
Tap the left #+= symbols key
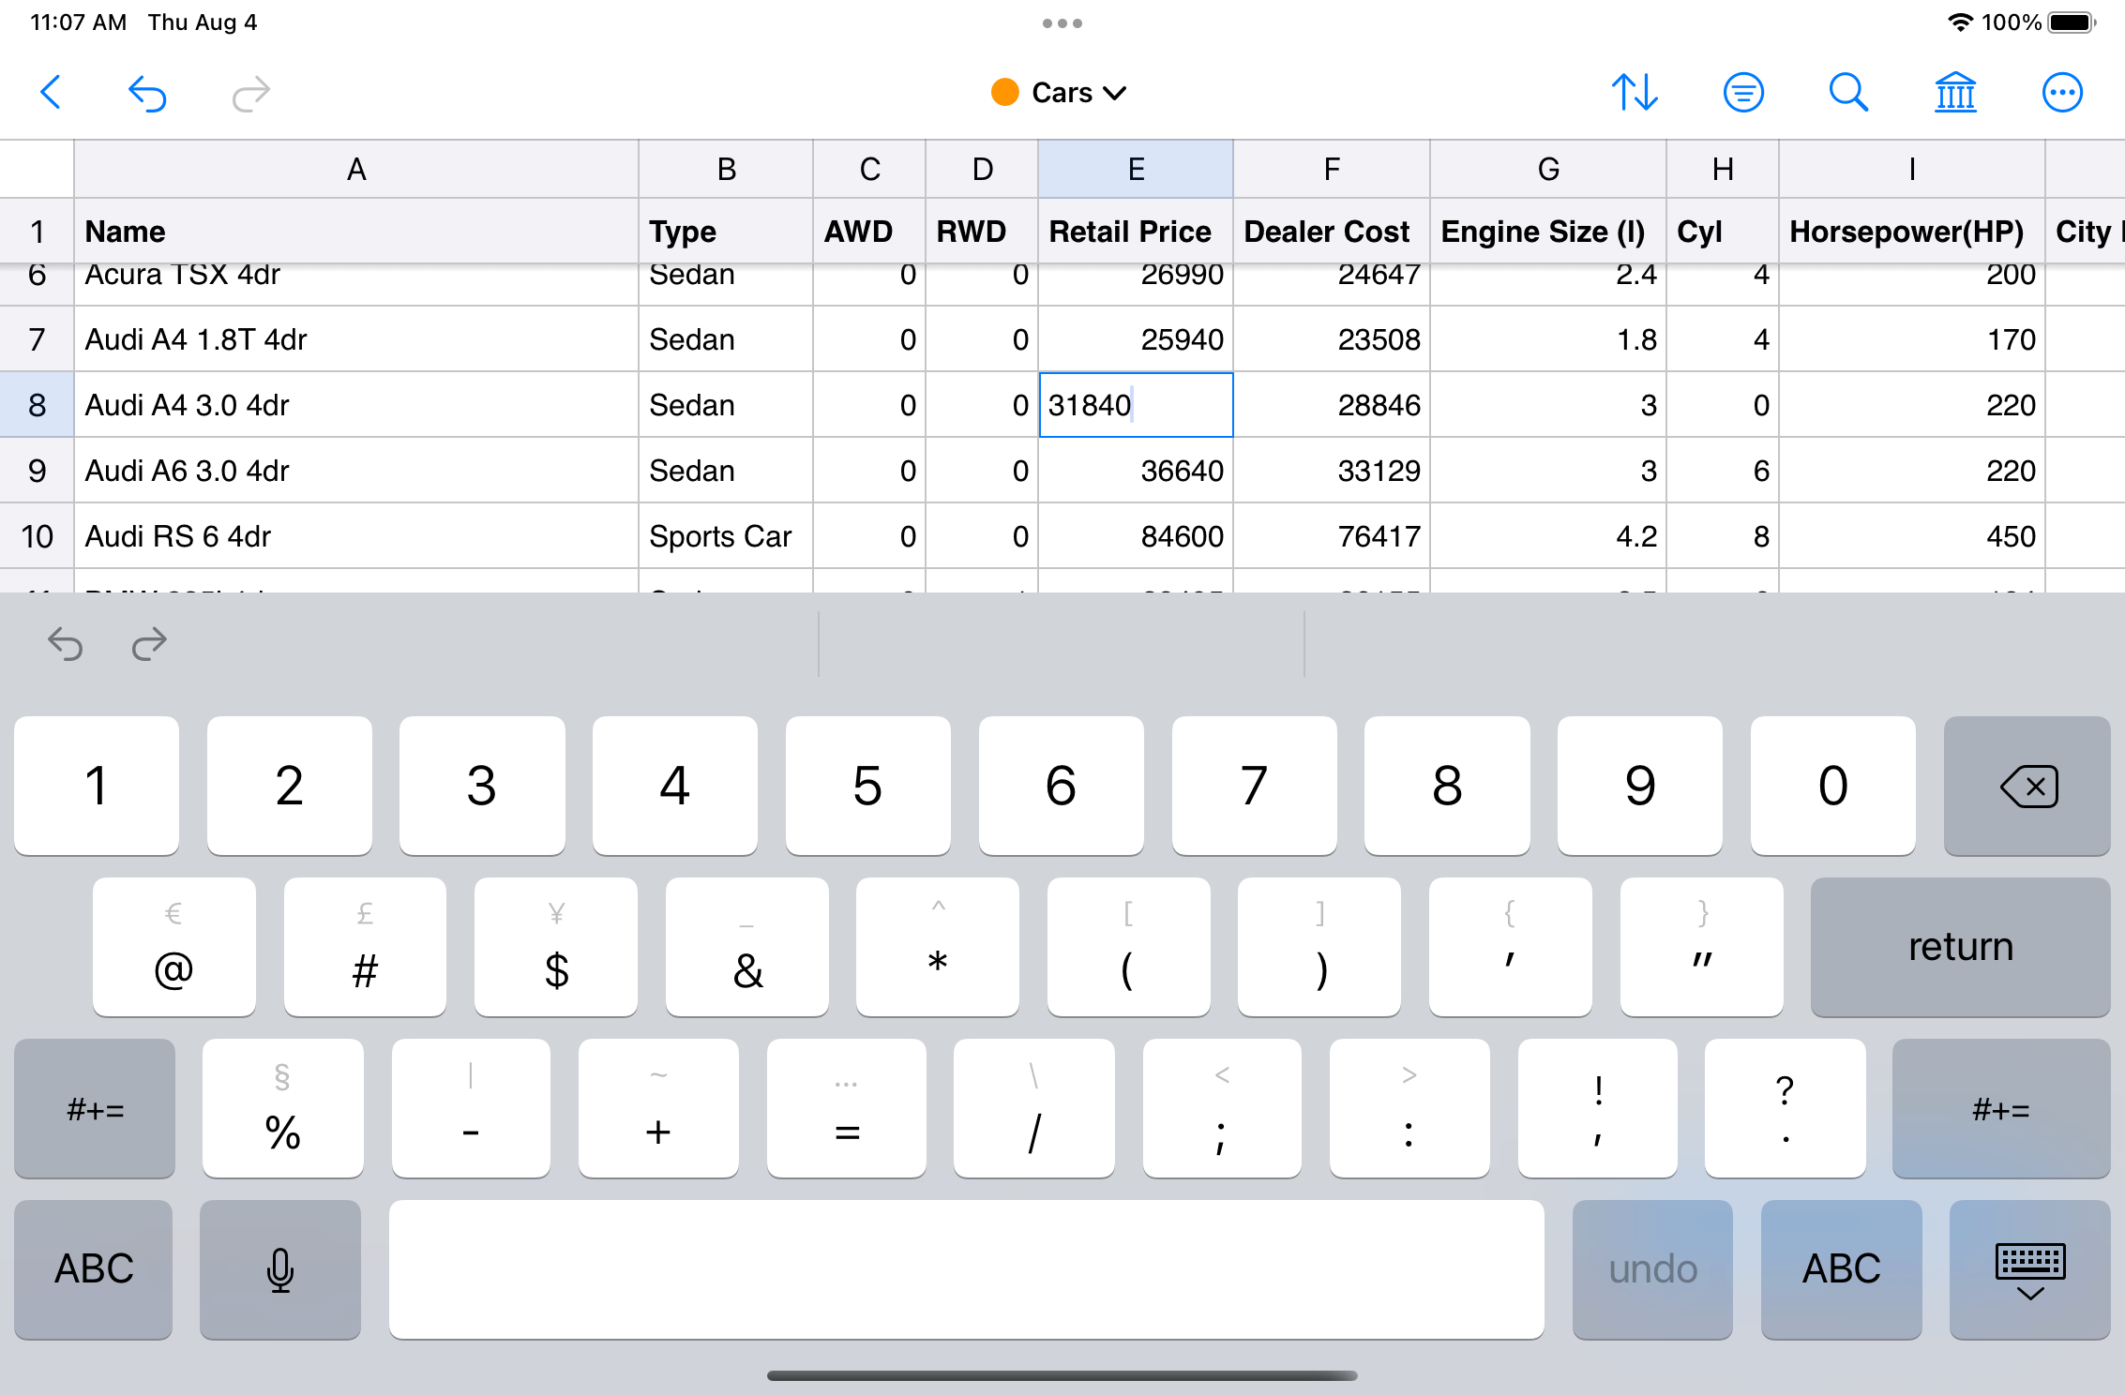[95, 1108]
